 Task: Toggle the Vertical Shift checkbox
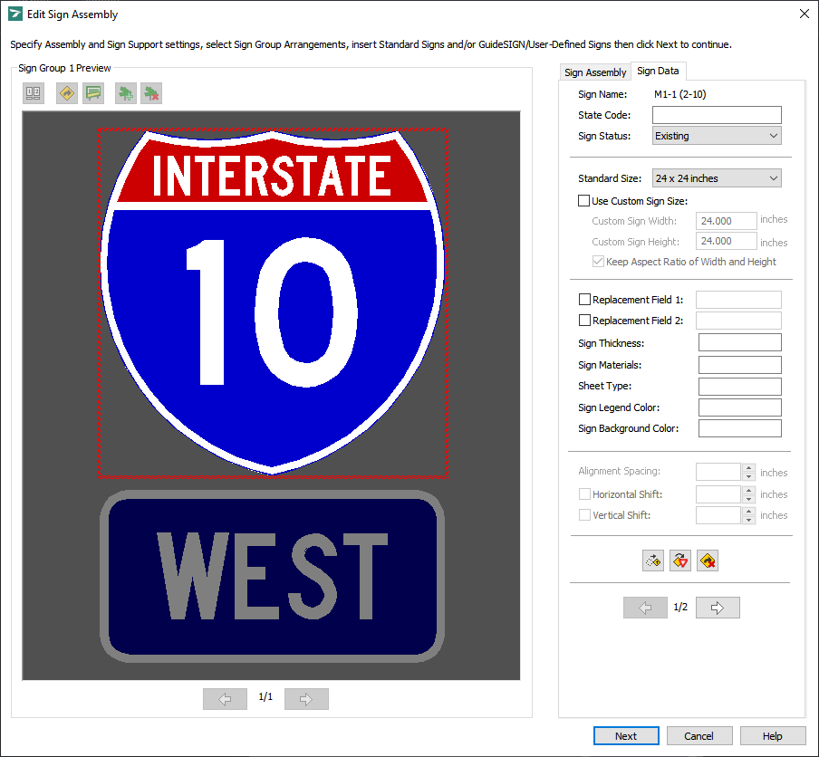tap(584, 514)
